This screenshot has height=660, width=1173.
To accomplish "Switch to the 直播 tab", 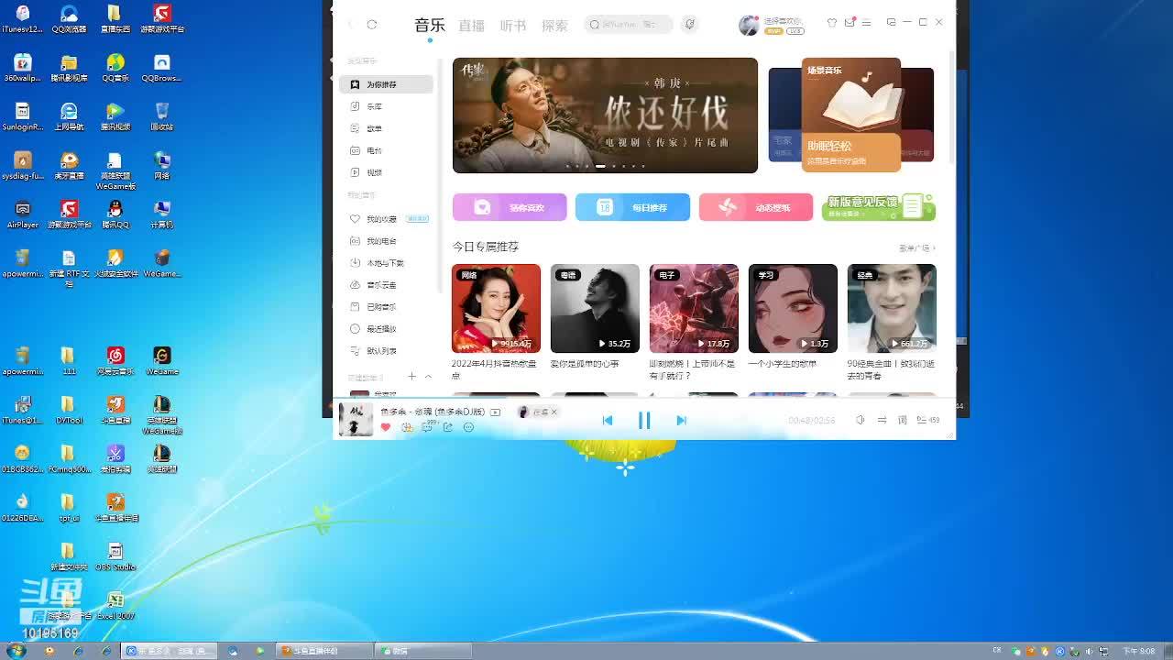I will point(471,26).
